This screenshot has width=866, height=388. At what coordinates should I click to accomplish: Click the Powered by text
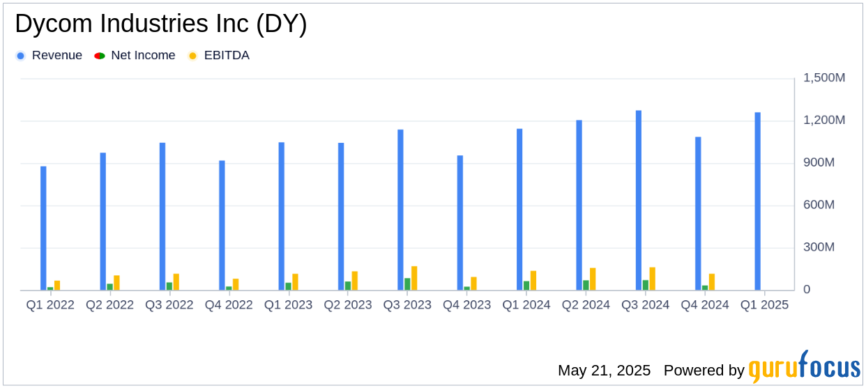coord(704,371)
